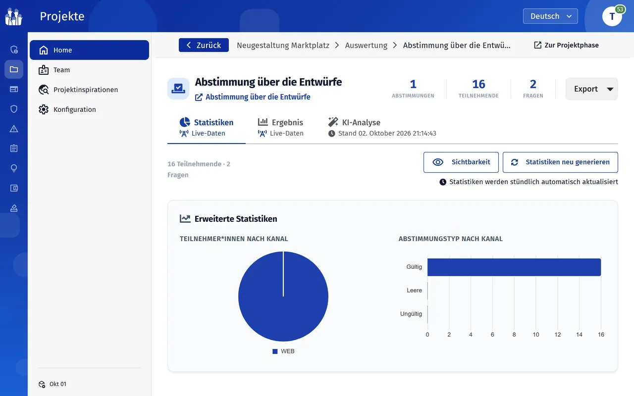Select Home in the sidebar menu
The height and width of the screenshot is (396, 634).
[x=89, y=50]
